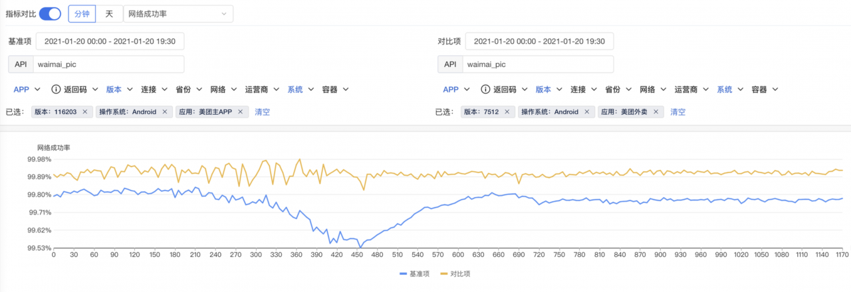Switch to 分钟 granularity tab

(82, 14)
